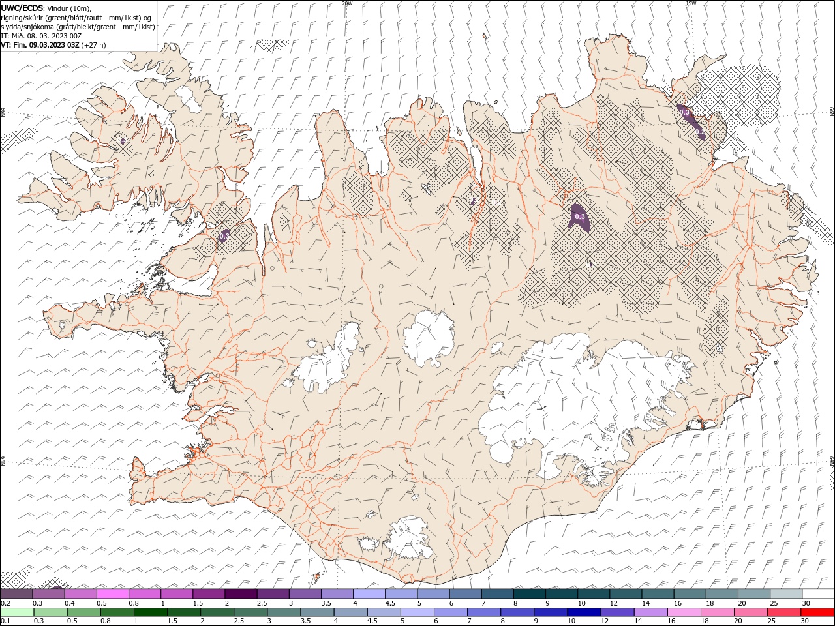Click the 0.3 label in the northeast purple patch
The image size is (835, 626).
[x=684, y=112]
